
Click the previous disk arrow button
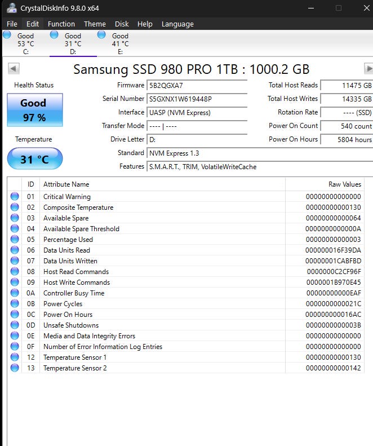[14, 68]
